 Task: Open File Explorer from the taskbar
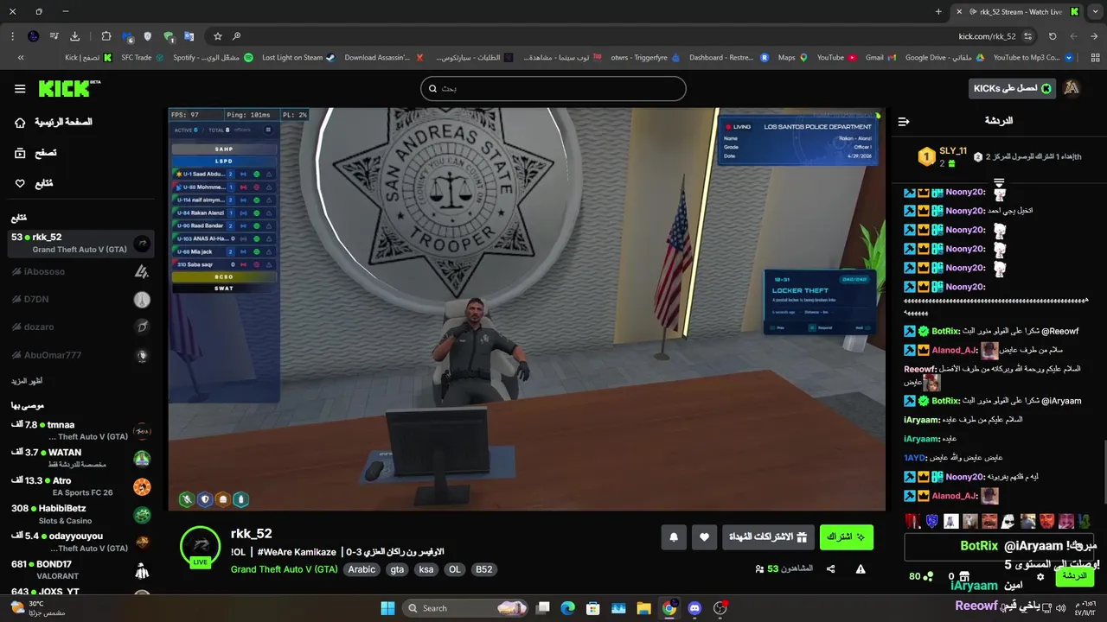click(643, 608)
